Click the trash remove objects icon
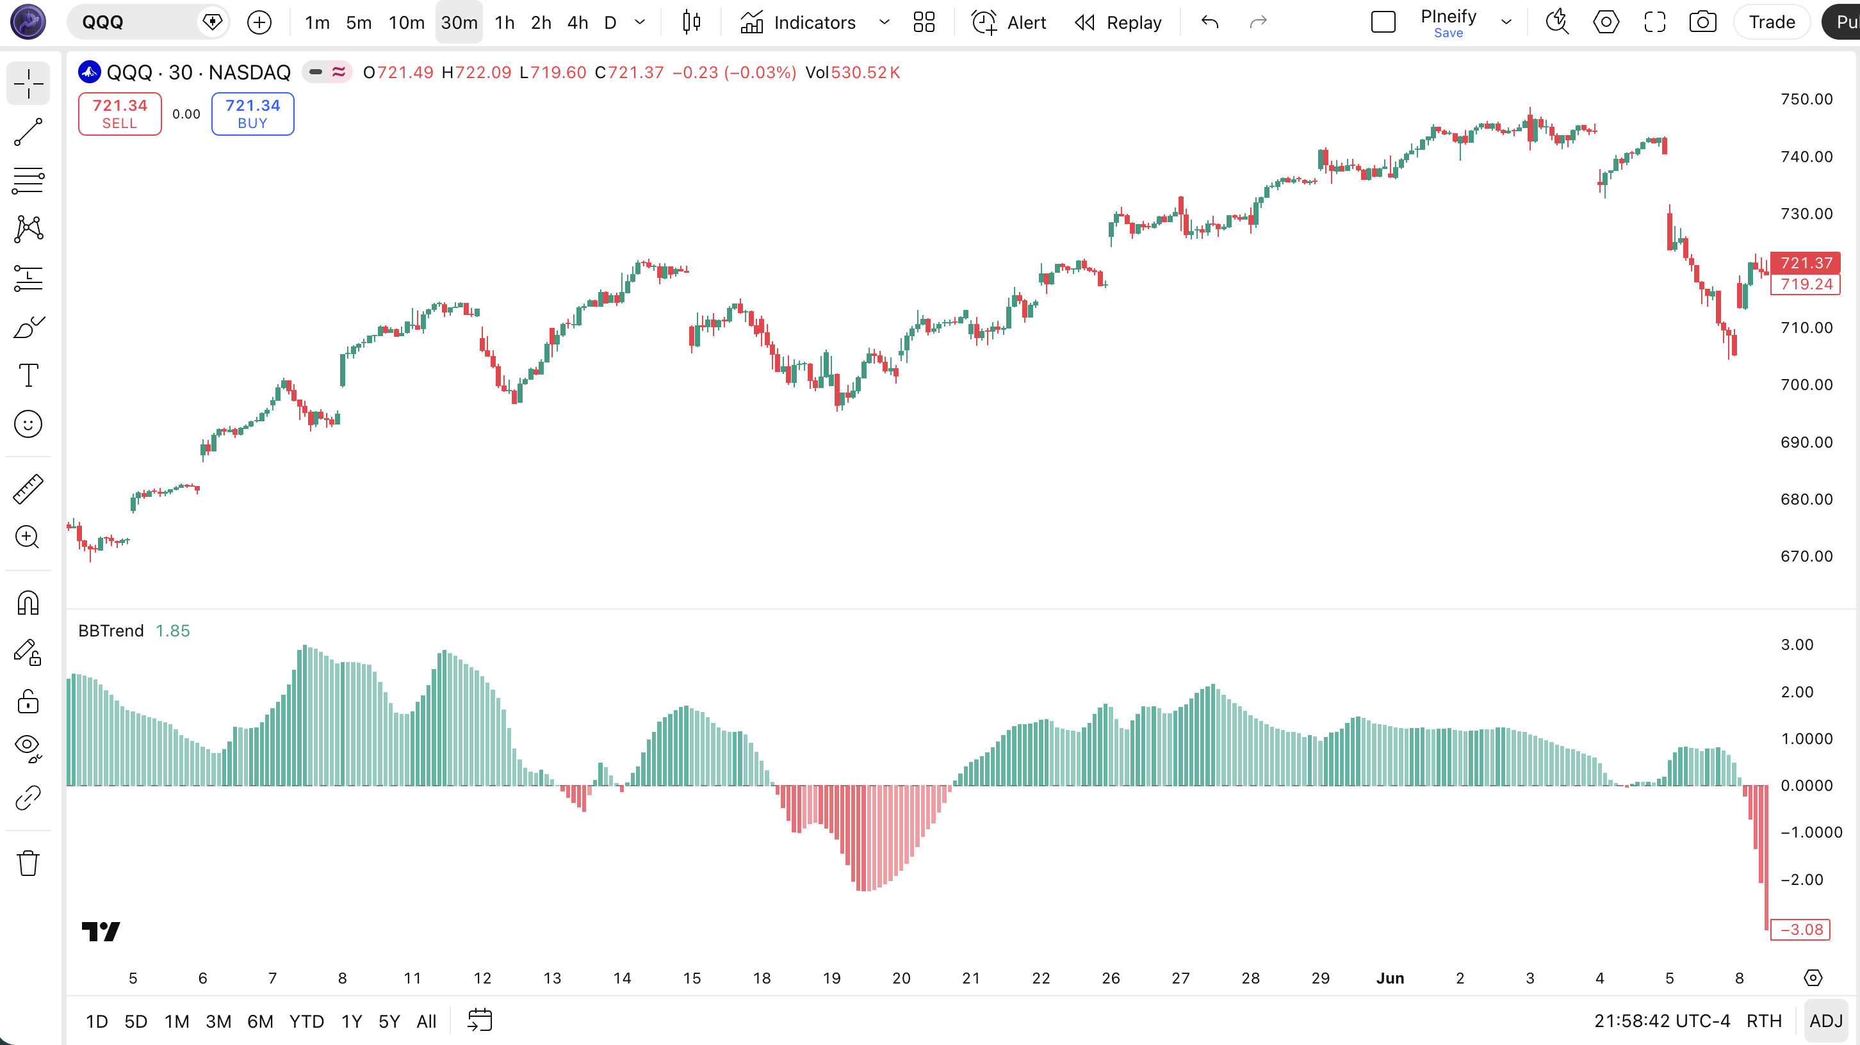Screen dimensions: 1860x1045 tap(28, 863)
